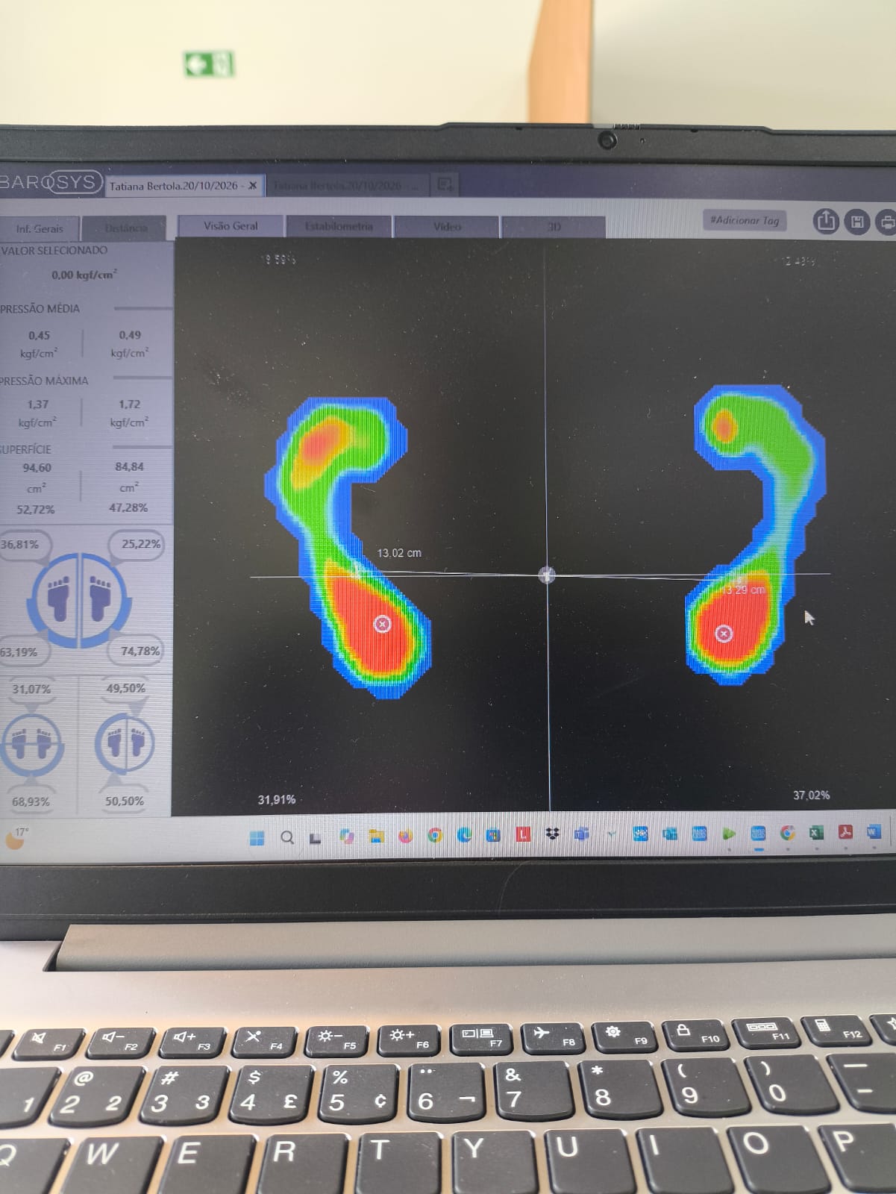Select the Distância side tab
896x1194 pixels.
pos(125,228)
